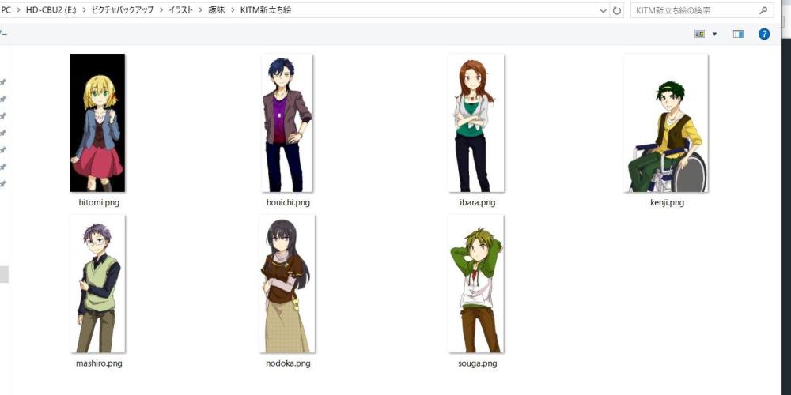Select the hitomi.png thumbnail
791x395 pixels.
click(x=97, y=122)
